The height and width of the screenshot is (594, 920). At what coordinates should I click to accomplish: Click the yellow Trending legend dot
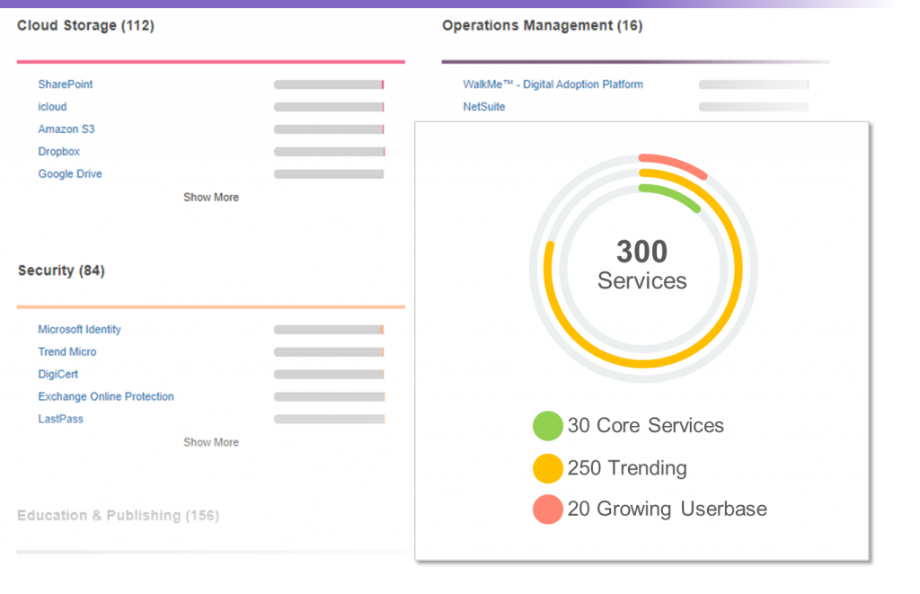[547, 468]
